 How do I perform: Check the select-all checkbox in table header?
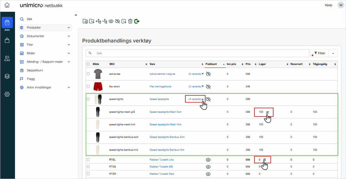(x=88, y=64)
